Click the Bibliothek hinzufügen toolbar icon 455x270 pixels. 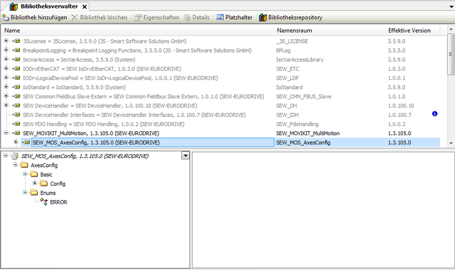(6, 18)
